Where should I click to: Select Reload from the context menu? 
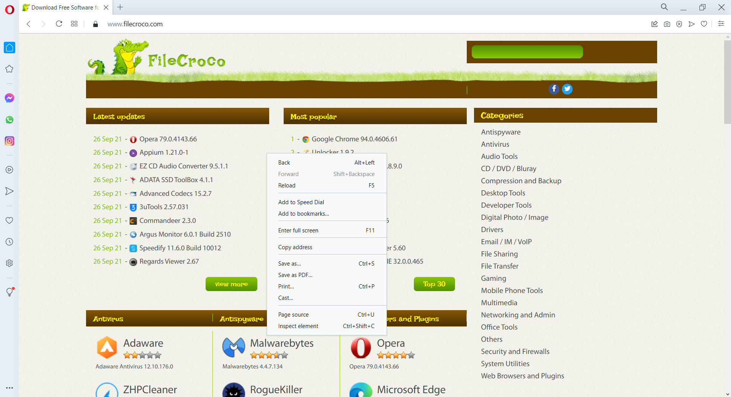point(287,186)
